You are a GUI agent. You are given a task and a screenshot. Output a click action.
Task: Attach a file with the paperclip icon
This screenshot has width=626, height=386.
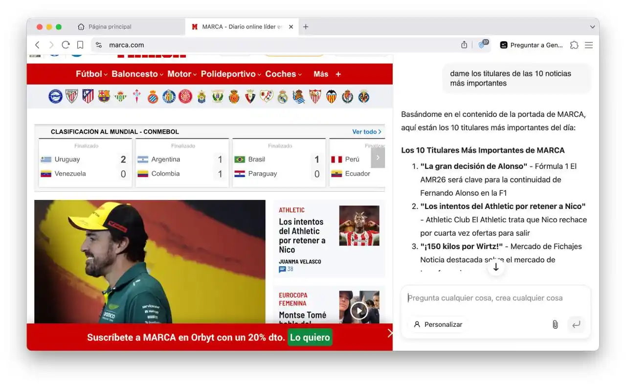[x=555, y=324]
